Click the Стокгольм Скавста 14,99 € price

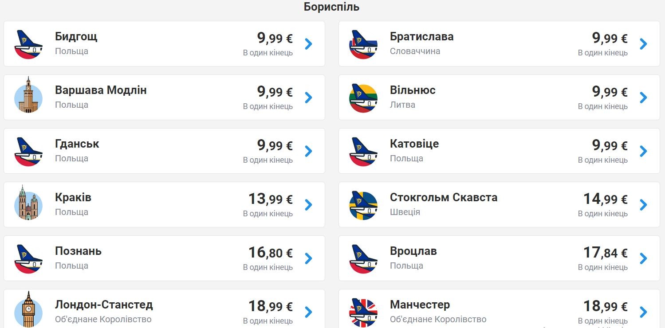(x=605, y=199)
